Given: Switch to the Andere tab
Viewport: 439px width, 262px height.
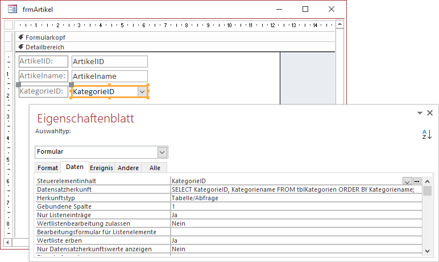Looking at the screenshot, I should click(x=128, y=168).
